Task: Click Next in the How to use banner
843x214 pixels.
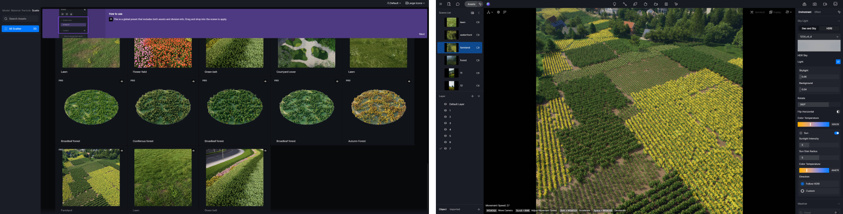Action: pyautogui.click(x=421, y=34)
